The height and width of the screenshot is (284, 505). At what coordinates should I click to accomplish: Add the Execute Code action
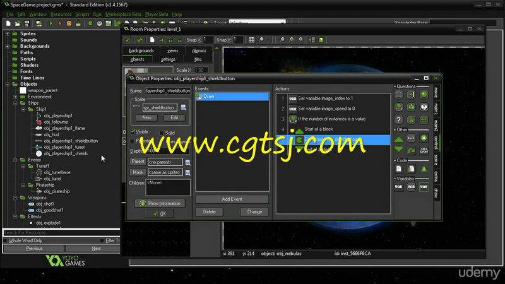click(399, 169)
